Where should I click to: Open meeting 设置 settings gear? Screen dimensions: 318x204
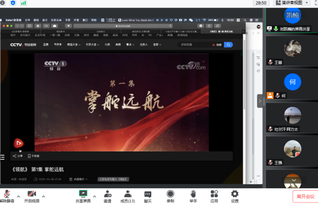point(235,195)
